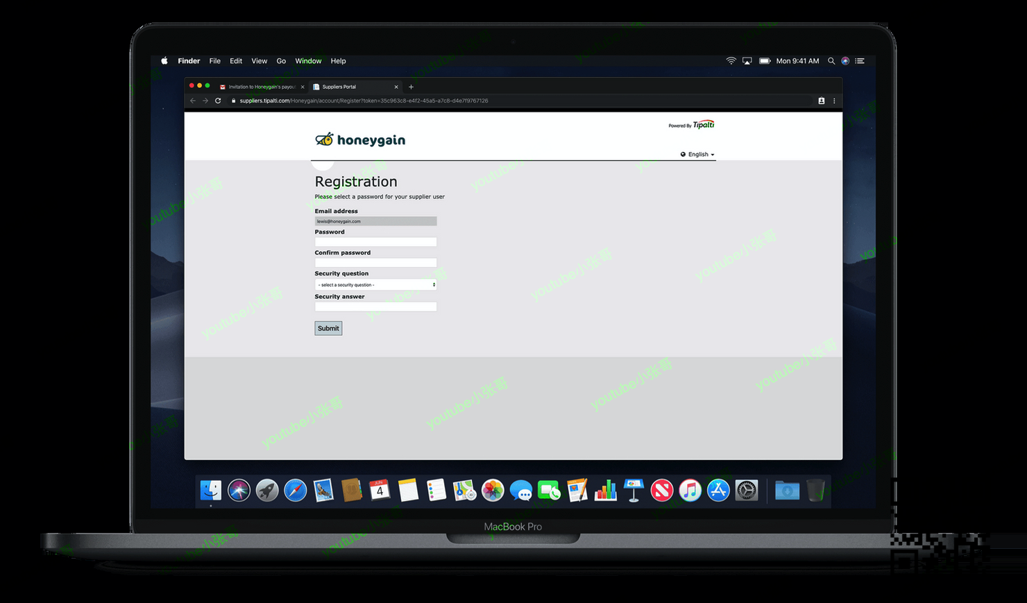Click the Password input field

tap(375, 241)
